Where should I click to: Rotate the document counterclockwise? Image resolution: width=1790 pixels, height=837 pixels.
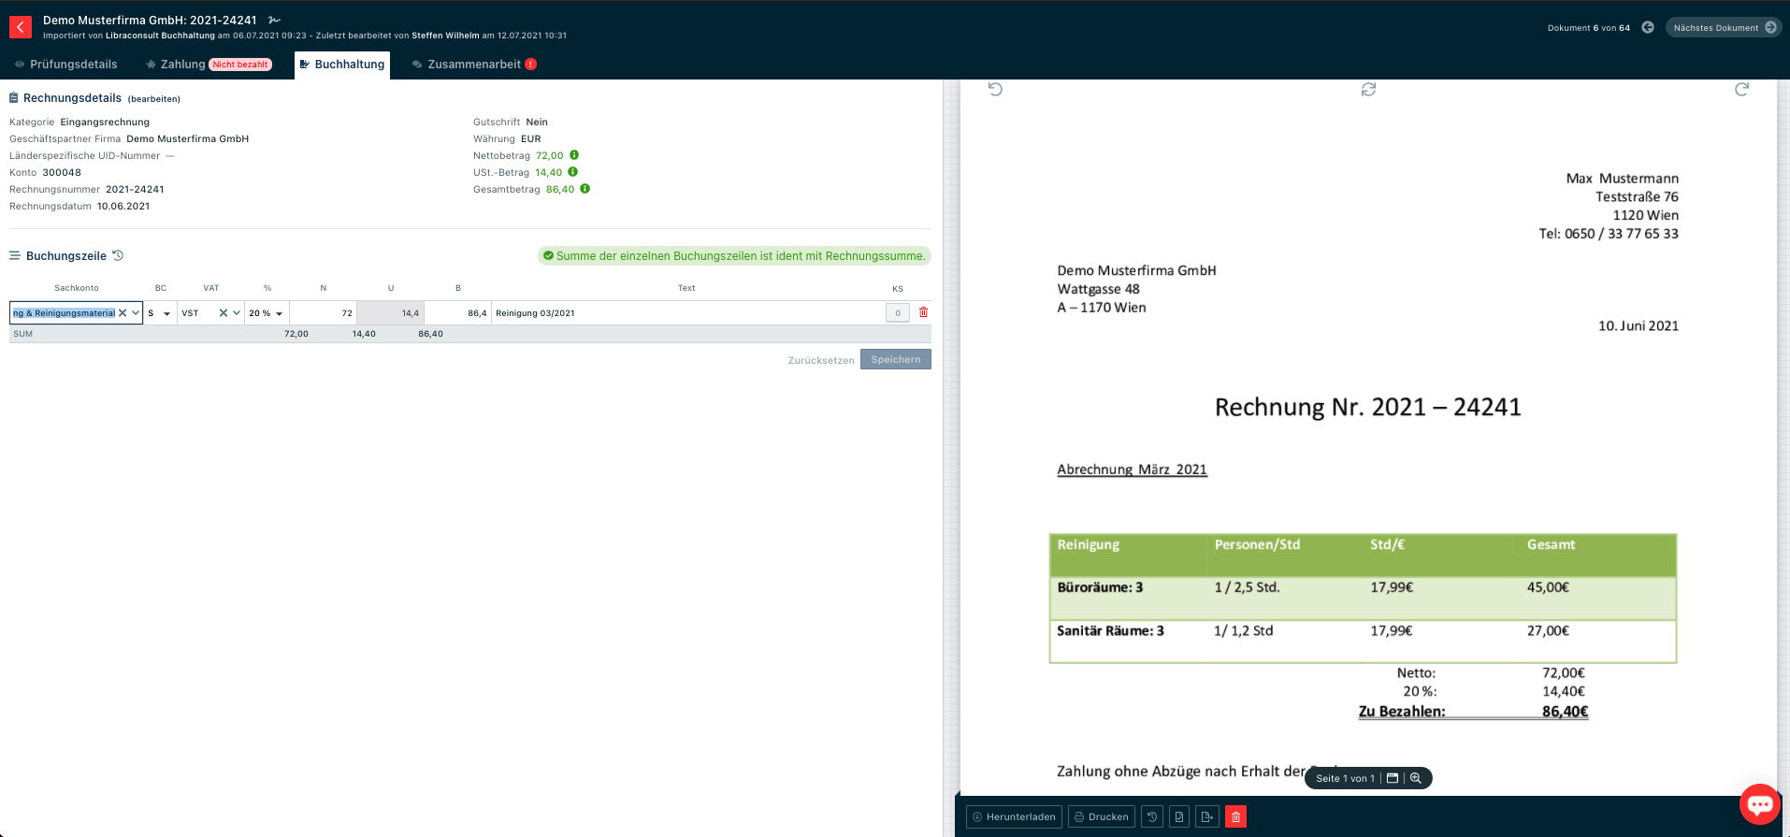click(995, 90)
